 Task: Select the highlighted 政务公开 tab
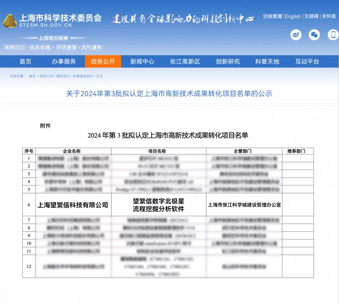(103, 61)
